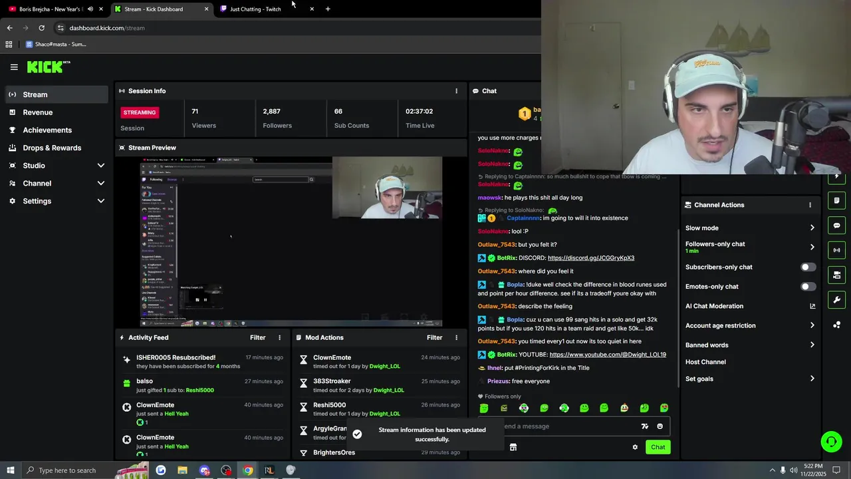Click the broadcast signal icon in right rail
The height and width of the screenshot is (479, 851).
click(836, 250)
